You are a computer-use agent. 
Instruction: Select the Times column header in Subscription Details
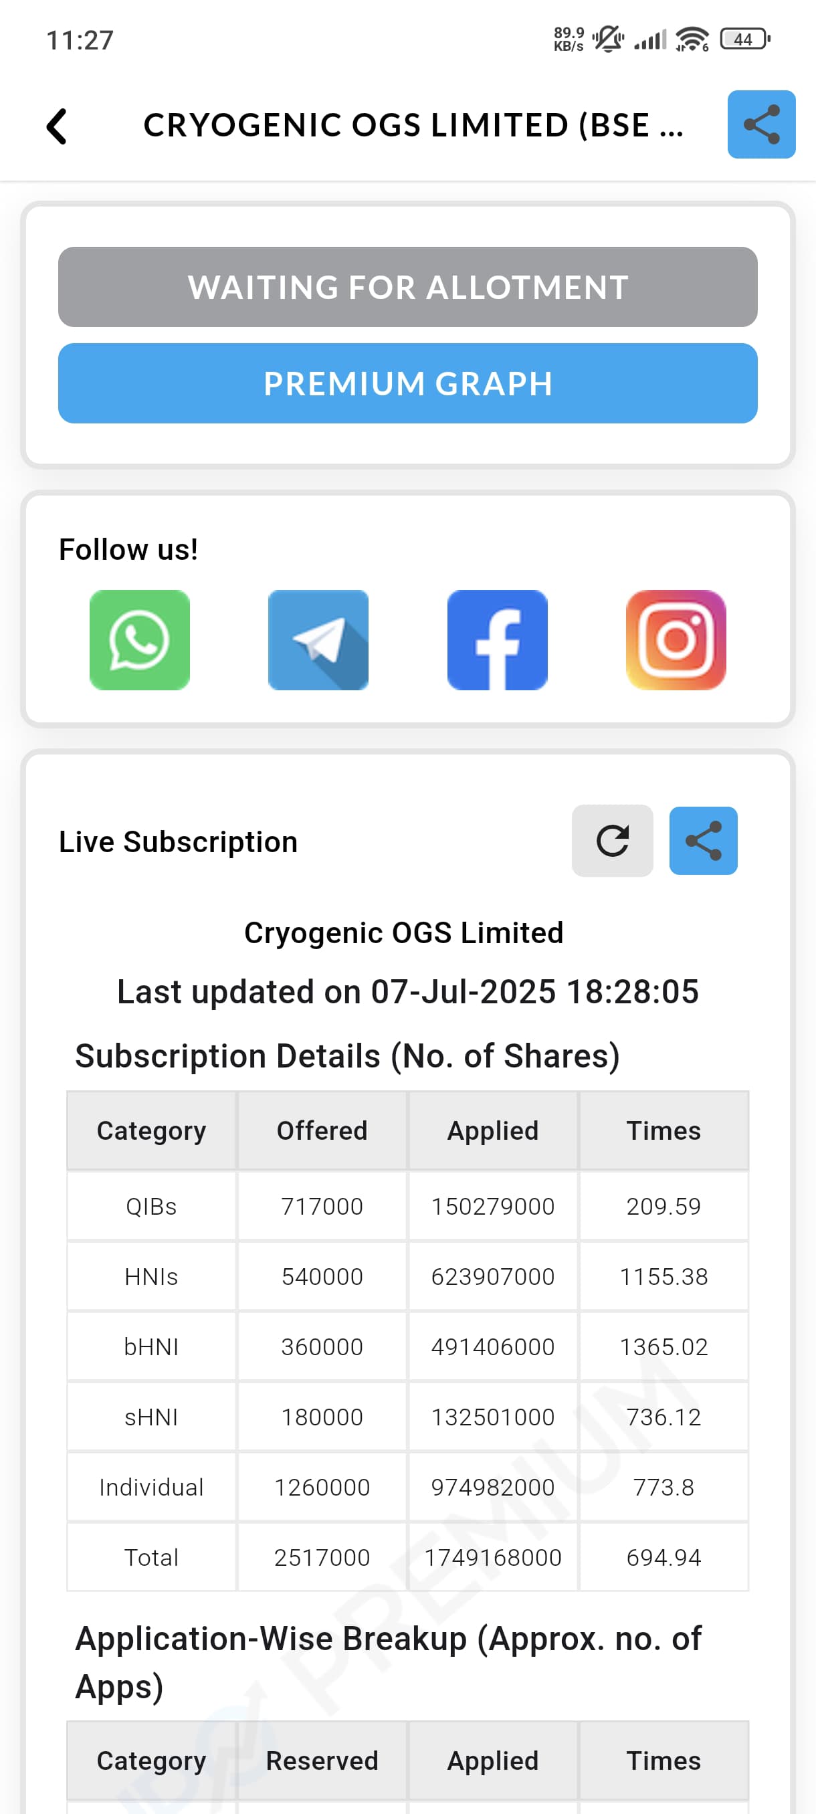[664, 1131]
